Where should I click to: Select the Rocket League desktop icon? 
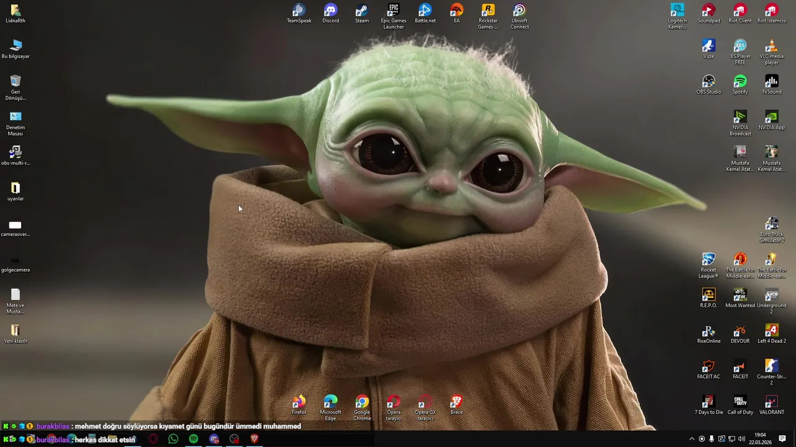(709, 265)
